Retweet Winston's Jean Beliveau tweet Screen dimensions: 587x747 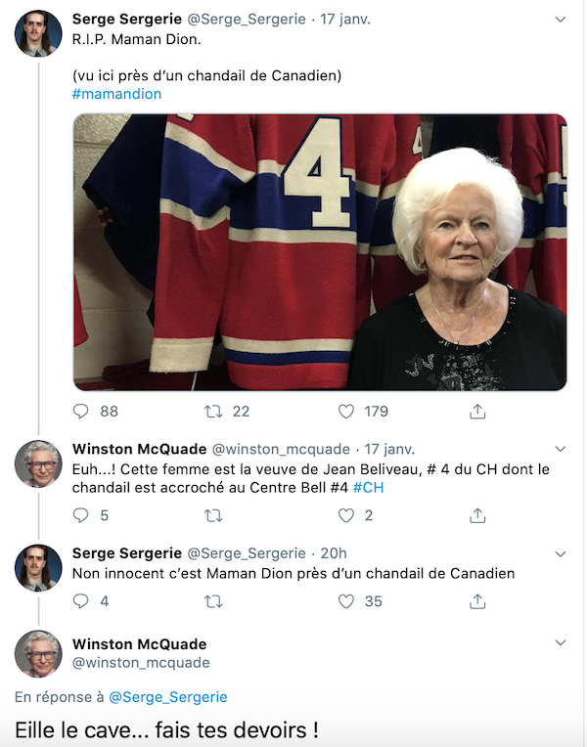point(213,515)
